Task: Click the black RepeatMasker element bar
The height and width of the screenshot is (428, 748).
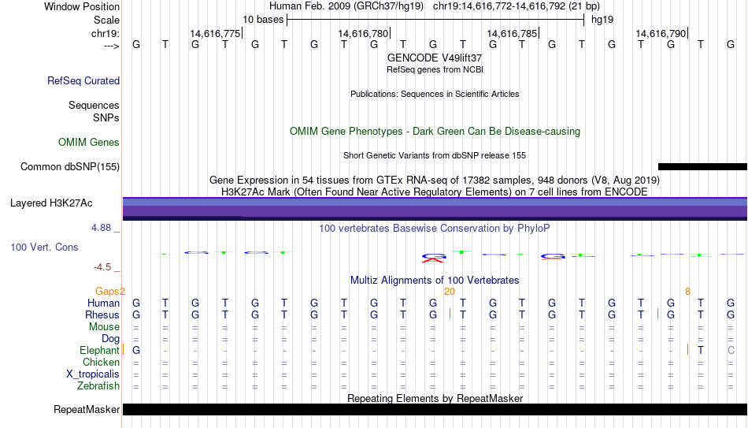Action: point(435,409)
